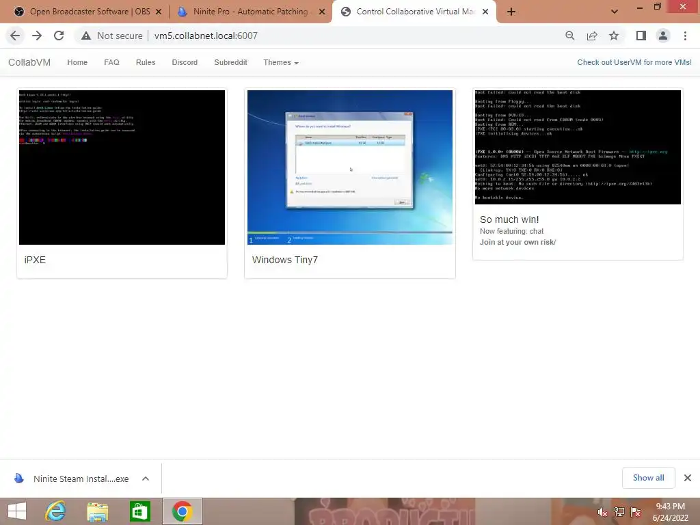Open Chrome's three-dot menu

point(685,36)
